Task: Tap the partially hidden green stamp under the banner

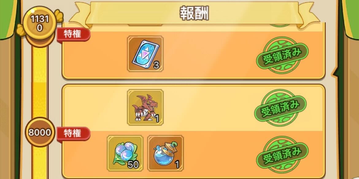Action: pos(280,25)
